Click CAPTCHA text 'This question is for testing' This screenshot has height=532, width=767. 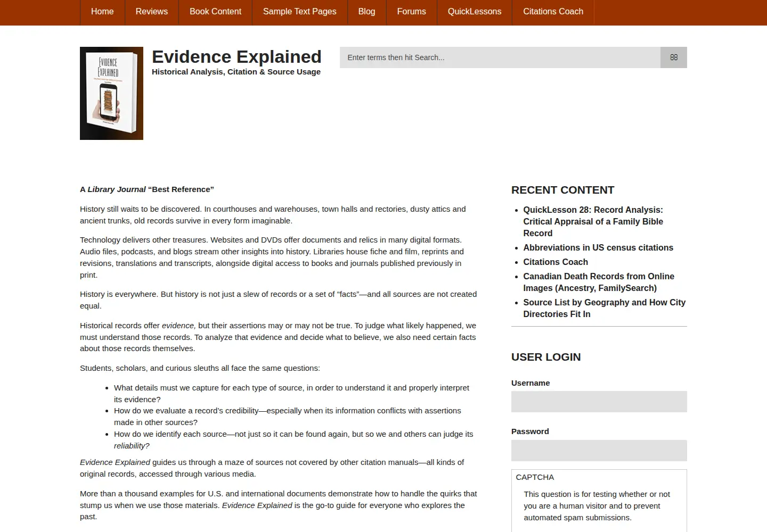(597, 506)
